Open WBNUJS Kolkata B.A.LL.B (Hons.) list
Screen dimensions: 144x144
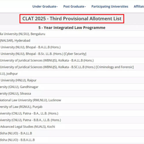47,60
